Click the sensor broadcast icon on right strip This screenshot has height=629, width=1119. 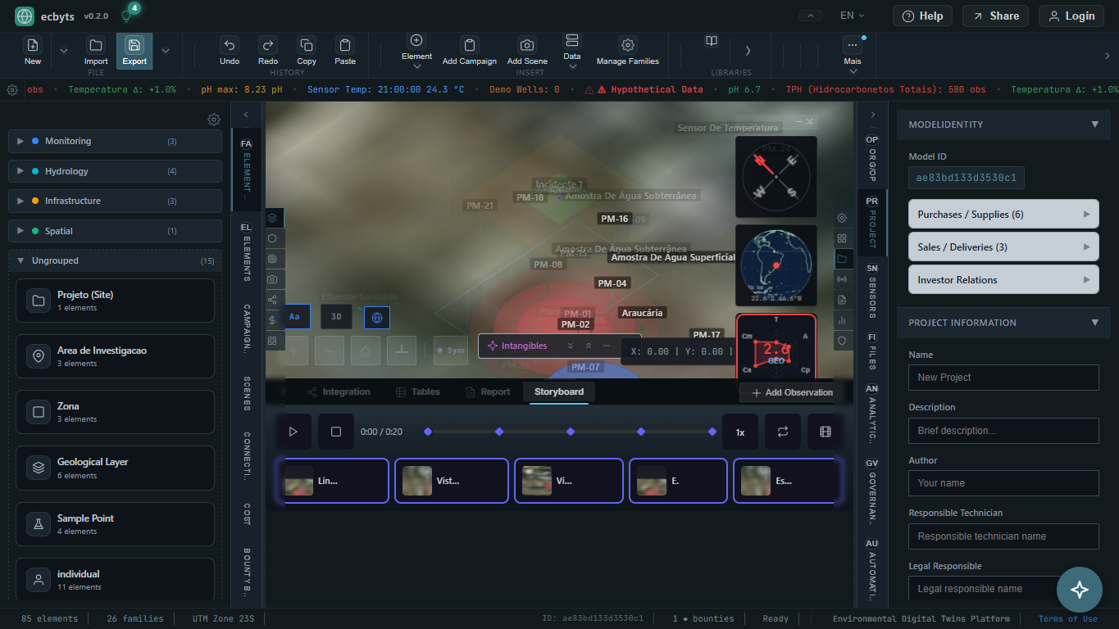(x=842, y=279)
